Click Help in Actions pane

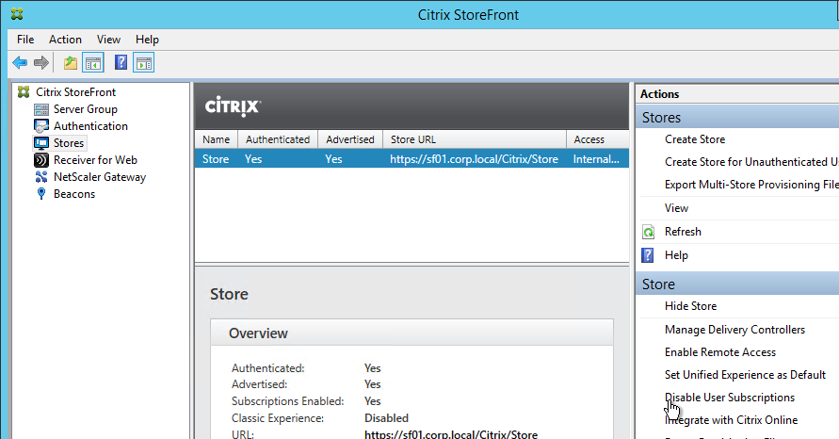pos(676,255)
